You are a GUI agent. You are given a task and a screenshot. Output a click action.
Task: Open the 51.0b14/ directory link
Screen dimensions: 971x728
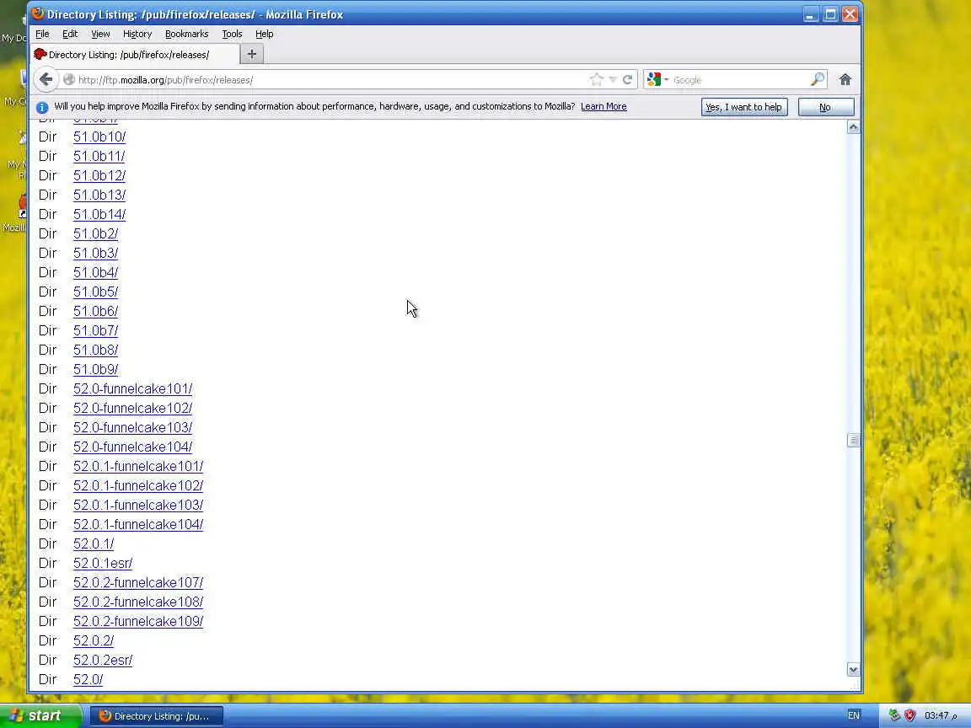(99, 214)
